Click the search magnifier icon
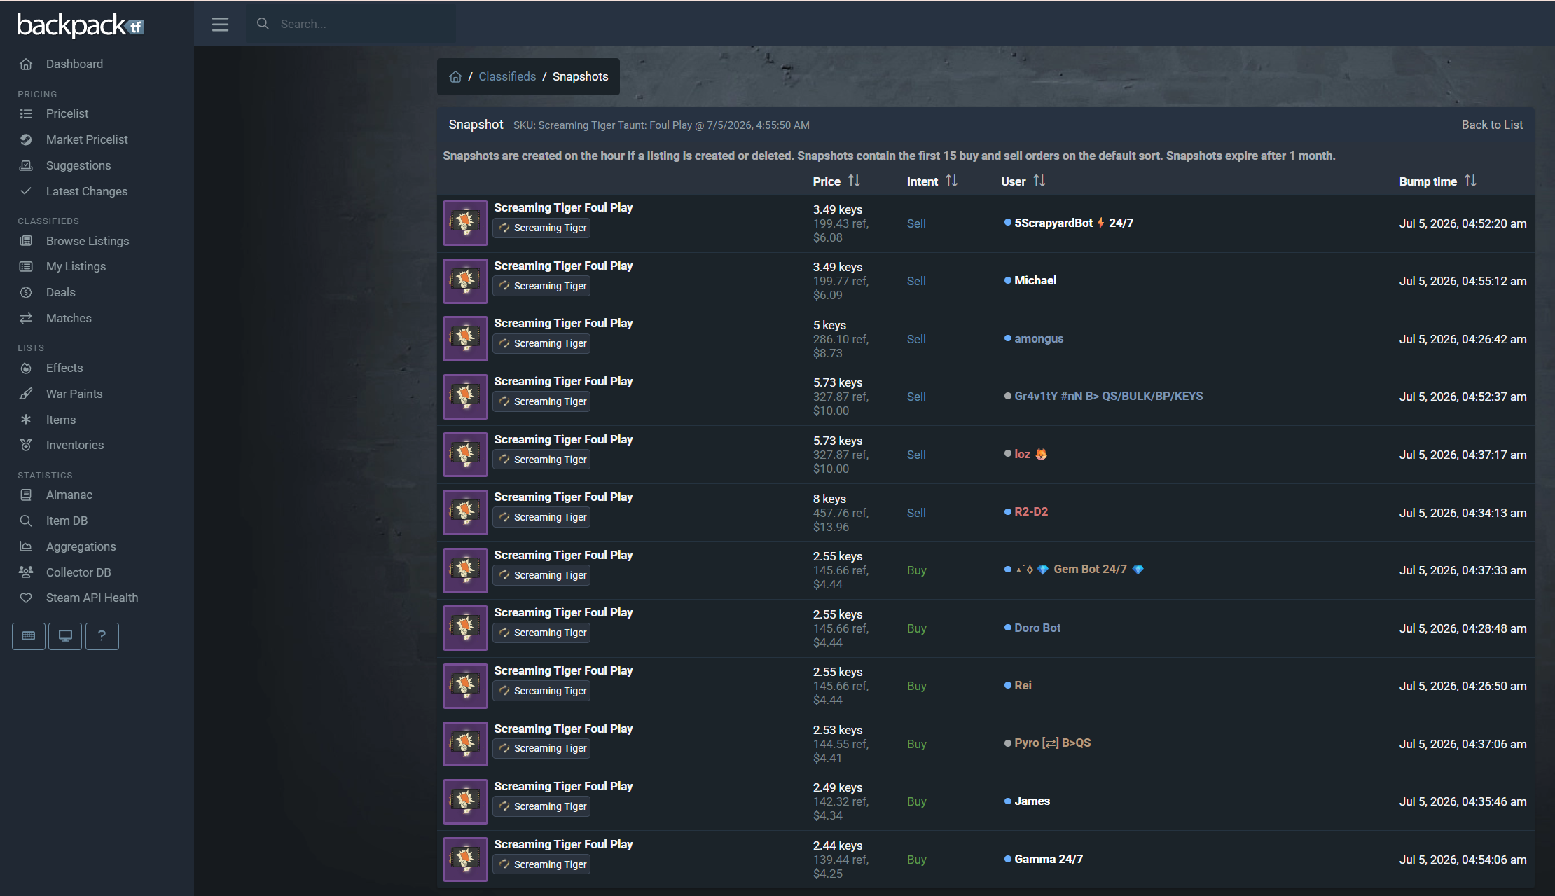 263,24
